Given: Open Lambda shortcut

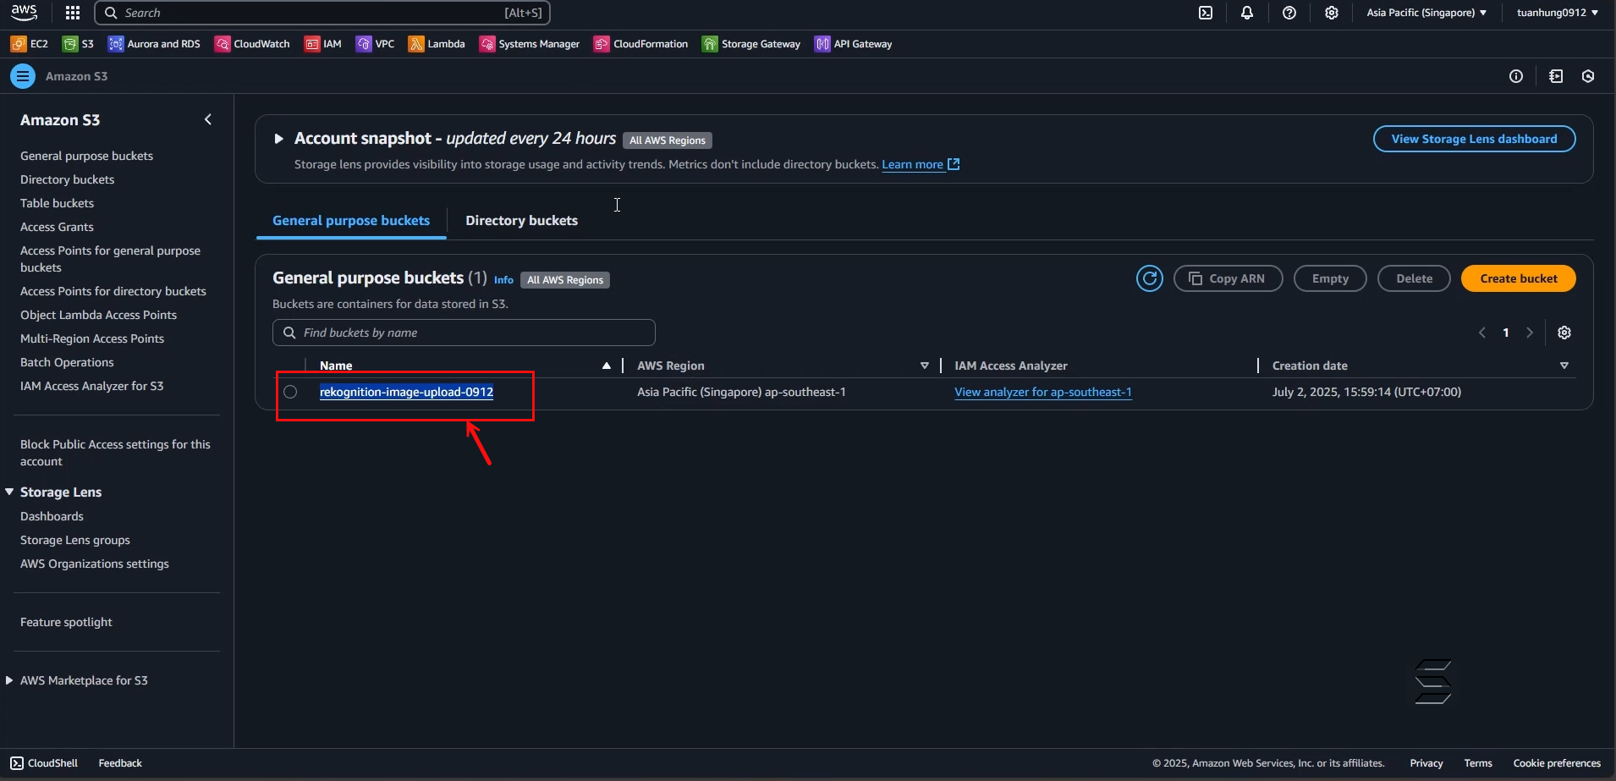Looking at the screenshot, I should pyautogui.click(x=437, y=44).
